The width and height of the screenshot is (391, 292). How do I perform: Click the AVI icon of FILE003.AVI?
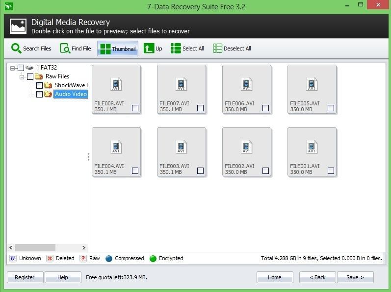(x=182, y=147)
